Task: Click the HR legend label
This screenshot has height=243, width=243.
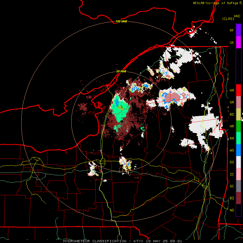Action: pyautogui.click(x=232, y=126)
